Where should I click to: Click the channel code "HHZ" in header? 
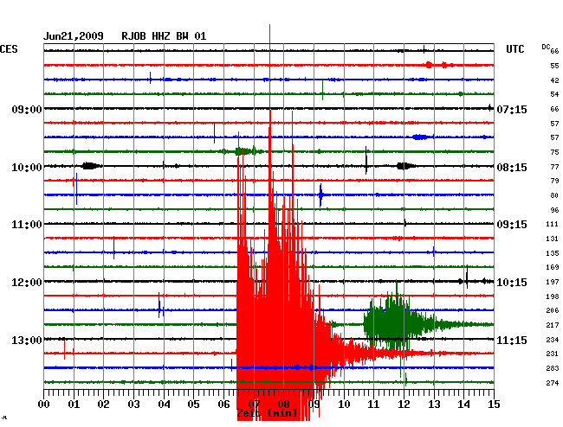point(161,36)
